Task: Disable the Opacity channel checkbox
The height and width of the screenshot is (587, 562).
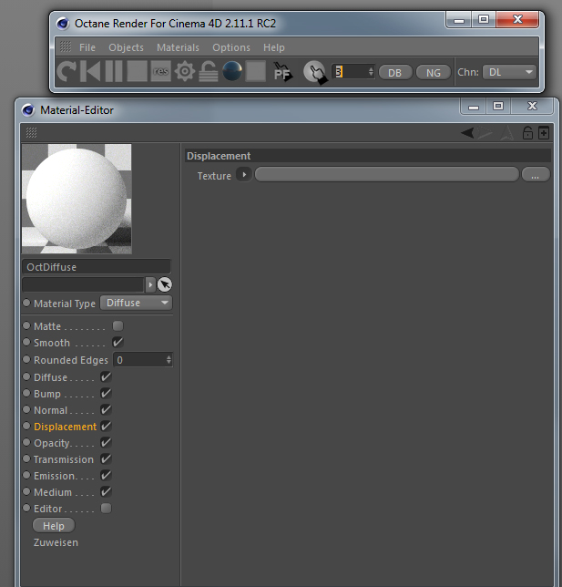Action: tap(106, 442)
